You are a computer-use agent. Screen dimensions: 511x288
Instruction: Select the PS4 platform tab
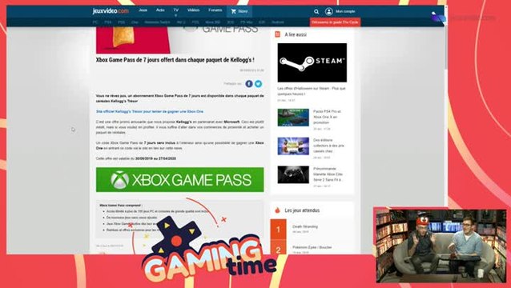click(x=108, y=22)
